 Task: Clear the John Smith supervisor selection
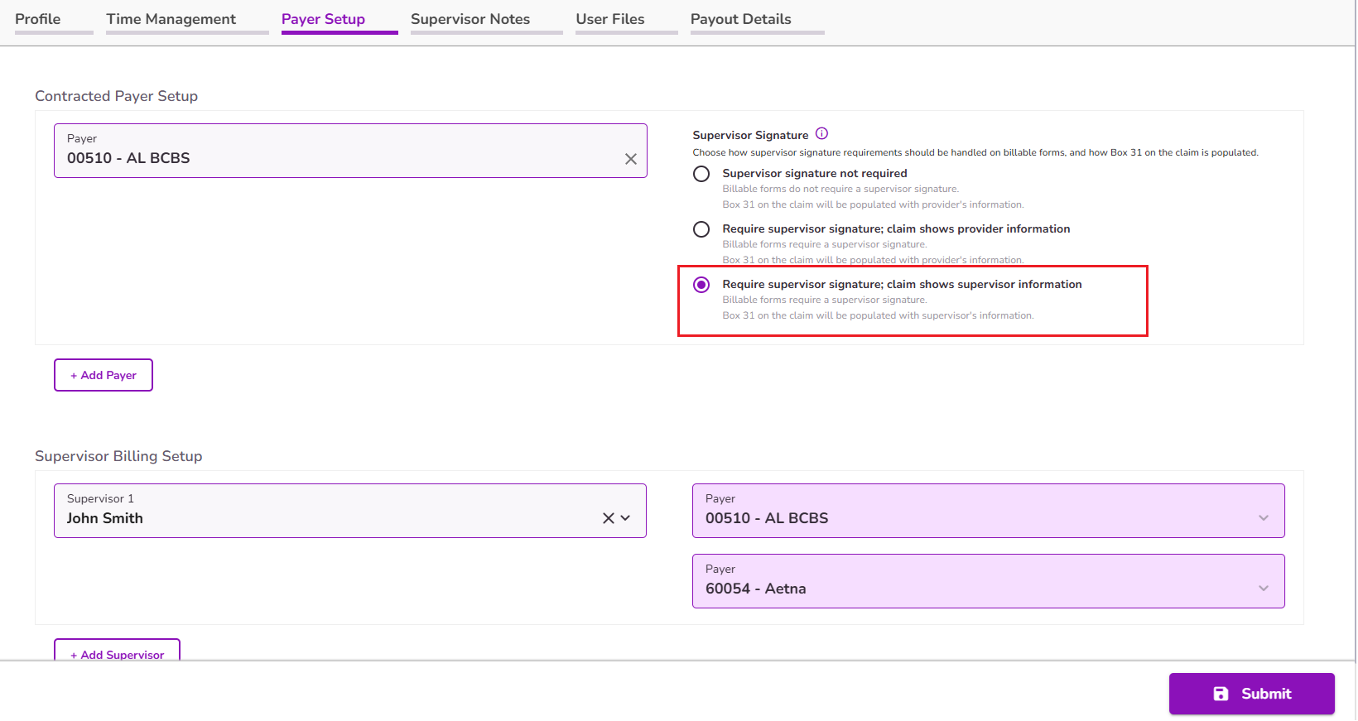pos(609,518)
